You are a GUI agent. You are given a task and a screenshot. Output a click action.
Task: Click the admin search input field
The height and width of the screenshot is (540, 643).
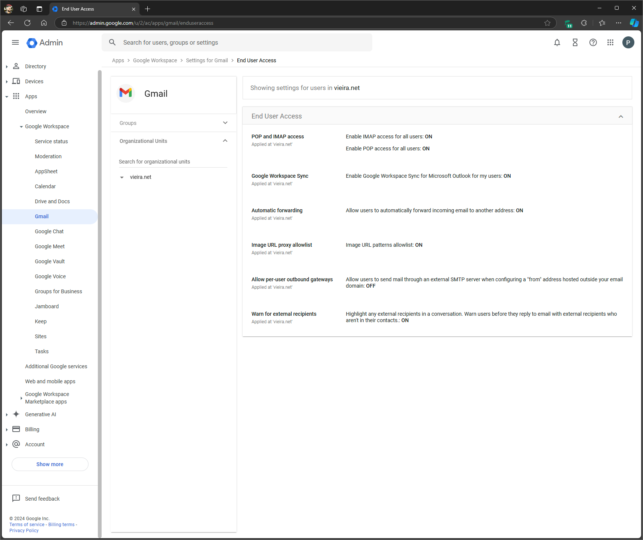pyautogui.click(x=237, y=42)
